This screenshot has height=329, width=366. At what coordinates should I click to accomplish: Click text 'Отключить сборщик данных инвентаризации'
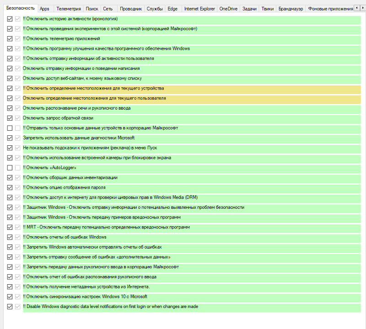[72, 178]
